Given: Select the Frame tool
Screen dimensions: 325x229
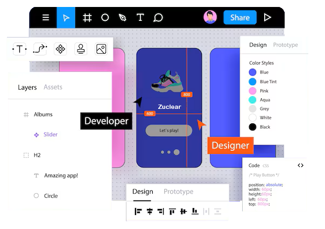Looking at the screenshot, I should 87,18.
